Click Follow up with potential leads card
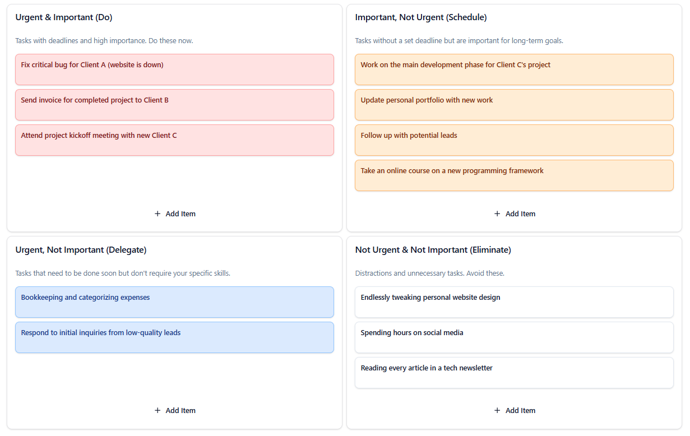 tap(514, 140)
